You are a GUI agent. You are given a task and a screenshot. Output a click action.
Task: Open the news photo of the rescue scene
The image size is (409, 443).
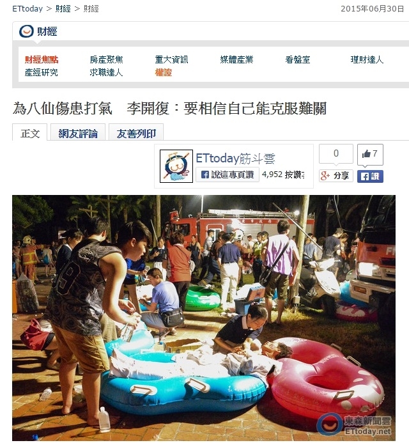pos(204,318)
